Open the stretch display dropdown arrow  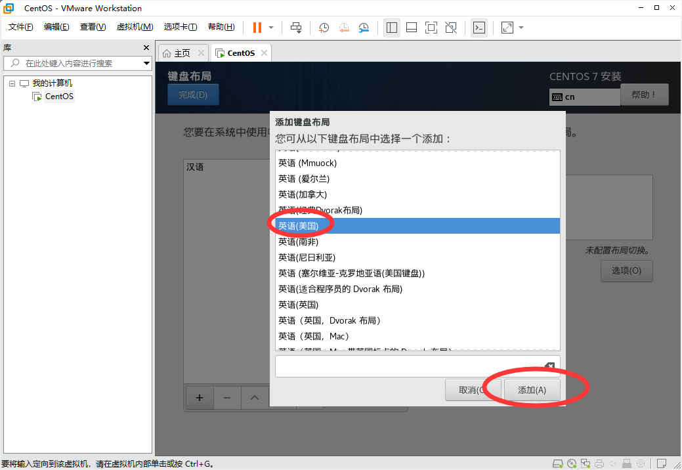coord(521,28)
